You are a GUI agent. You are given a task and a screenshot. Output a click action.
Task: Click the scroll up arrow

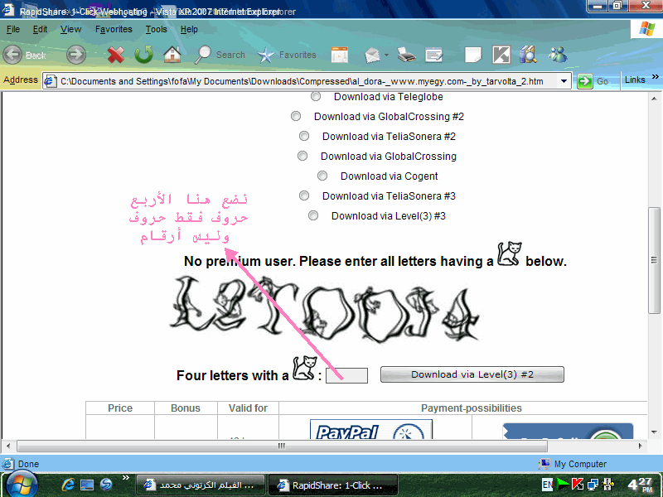point(654,99)
